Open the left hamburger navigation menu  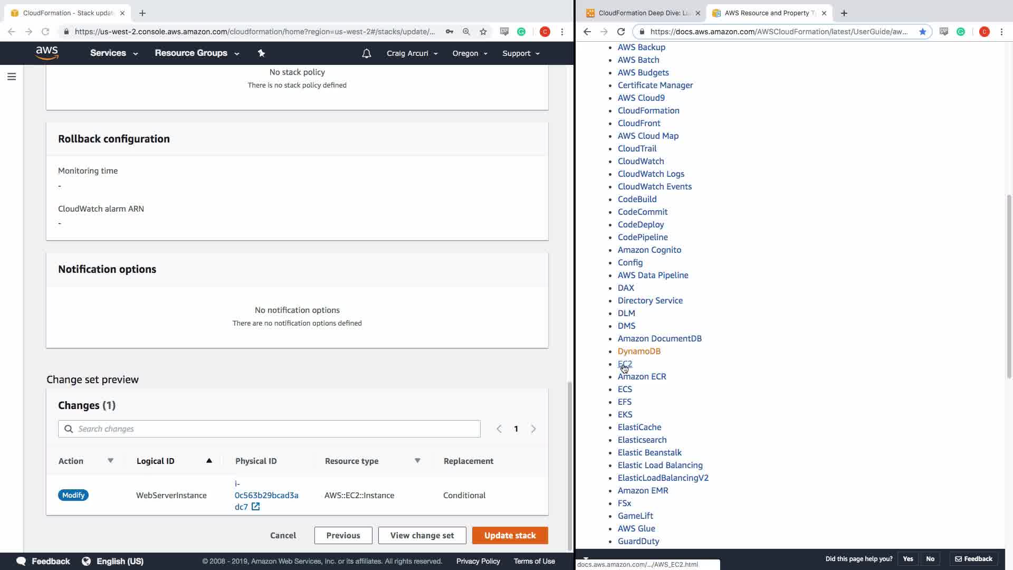12,77
